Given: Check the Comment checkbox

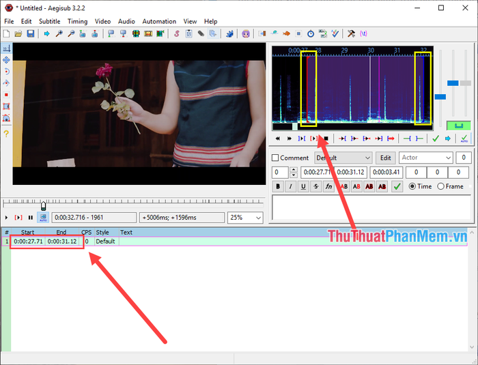Looking at the screenshot, I should (x=275, y=158).
